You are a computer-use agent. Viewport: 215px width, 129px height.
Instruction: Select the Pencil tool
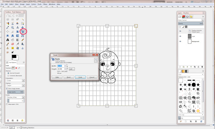point(23,40)
